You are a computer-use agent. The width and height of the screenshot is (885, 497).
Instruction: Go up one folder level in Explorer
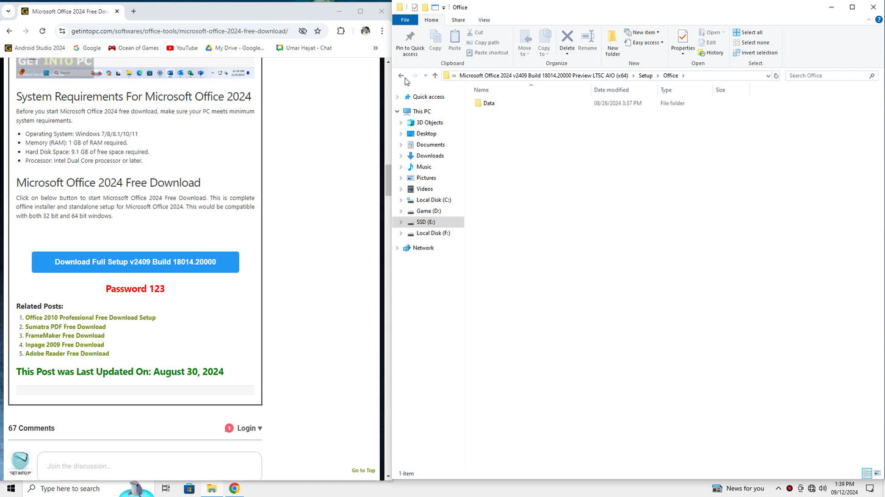coord(435,76)
